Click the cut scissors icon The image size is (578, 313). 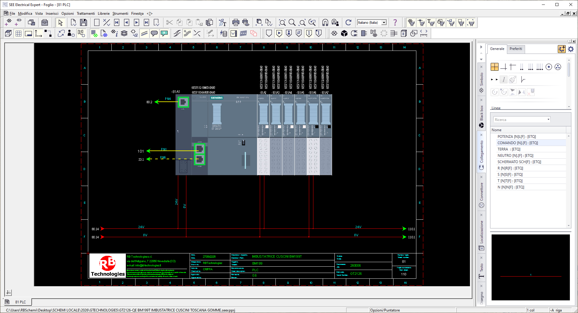(x=169, y=23)
